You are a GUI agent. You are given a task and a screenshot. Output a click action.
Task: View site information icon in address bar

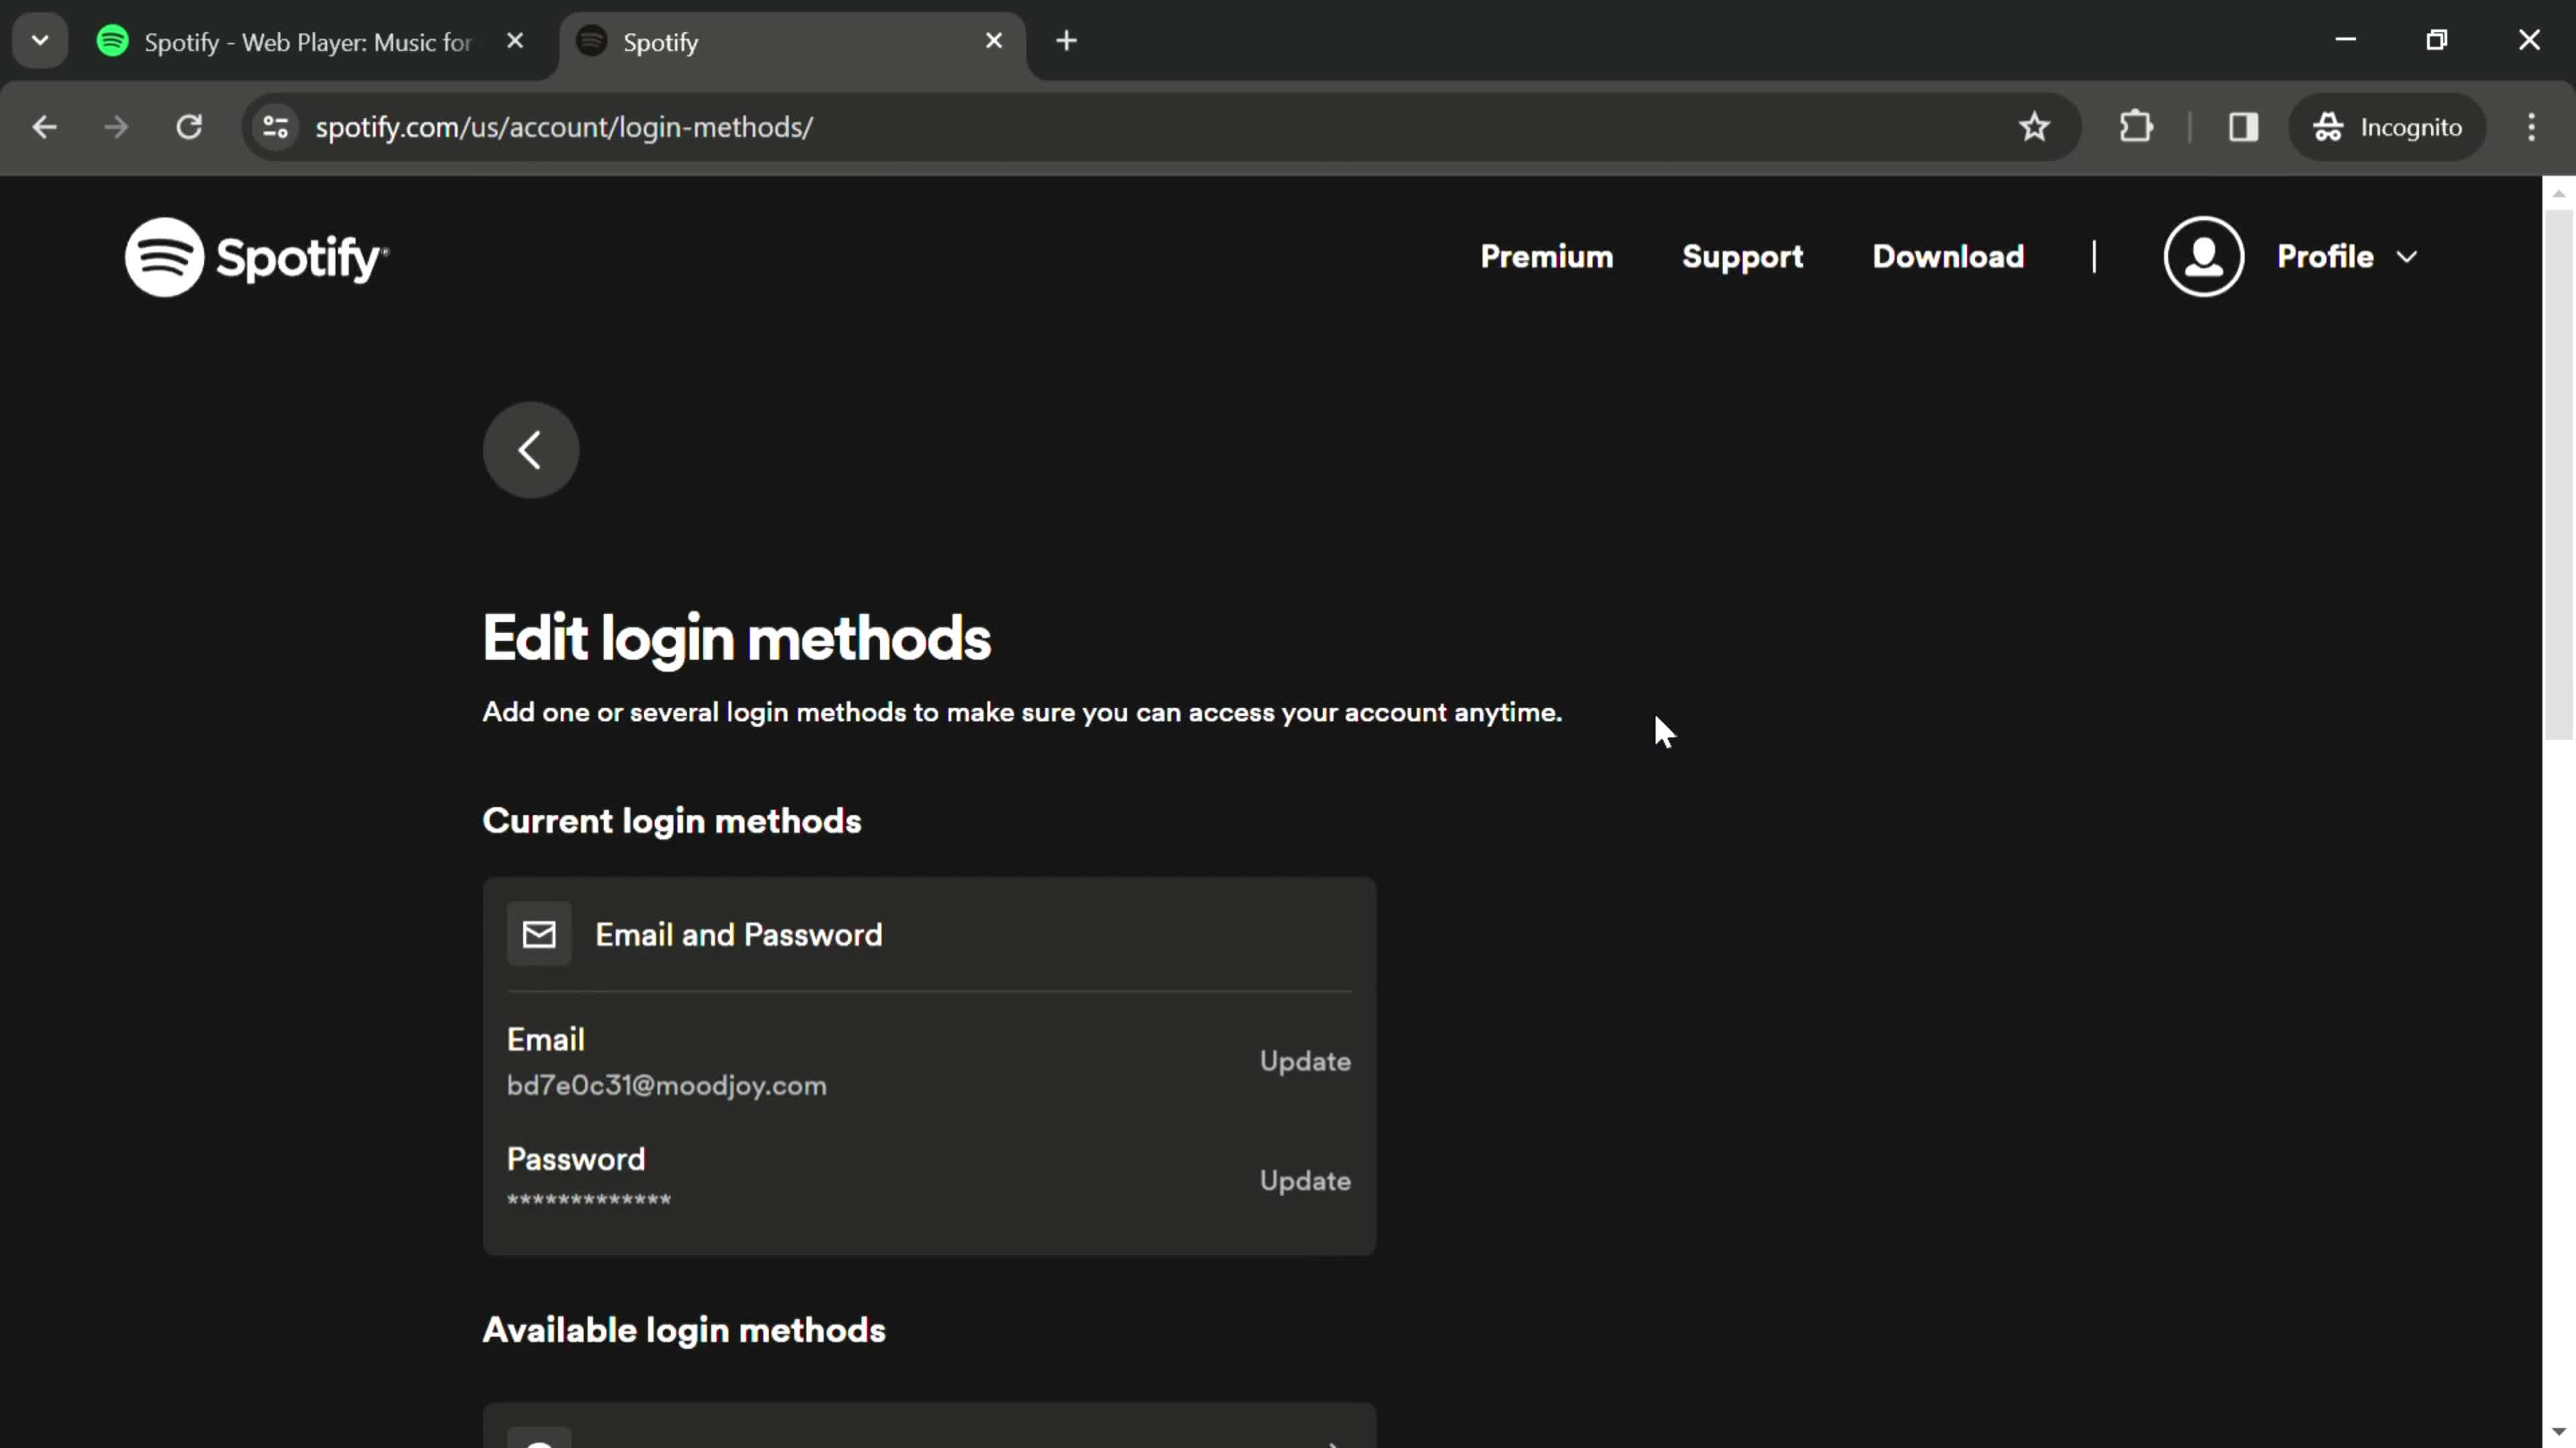[x=275, y=127]
